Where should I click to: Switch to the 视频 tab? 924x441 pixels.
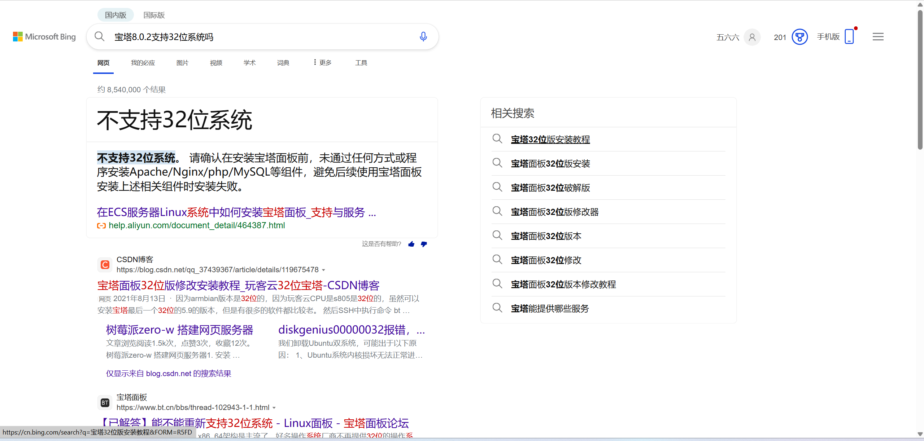[x=216, y=63]
